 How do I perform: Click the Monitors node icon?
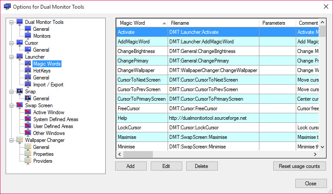(28, 36)
